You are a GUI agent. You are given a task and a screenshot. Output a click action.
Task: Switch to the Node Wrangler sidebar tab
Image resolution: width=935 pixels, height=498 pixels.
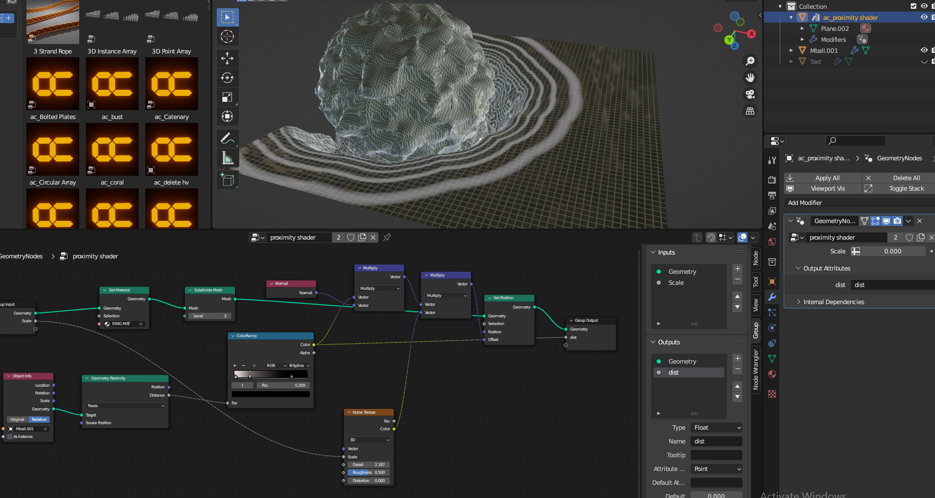(x=756, y=370)
